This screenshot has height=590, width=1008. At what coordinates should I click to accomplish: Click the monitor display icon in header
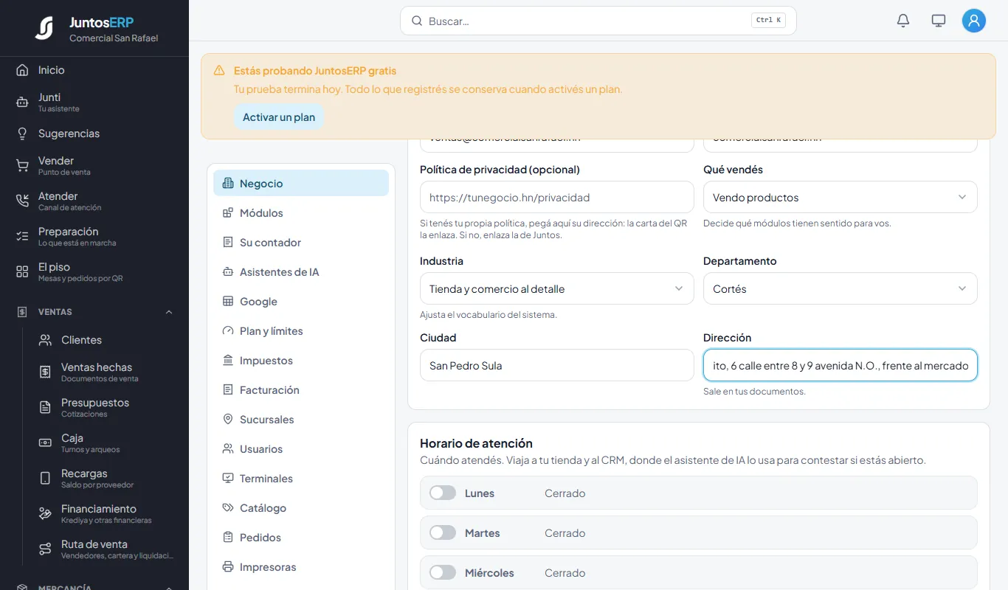pos(939,21)
